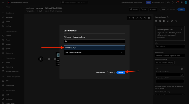Screen dimensions: 189x104
Task: Remove audience mapping with trash icon
Action: [x=182, y=69]
